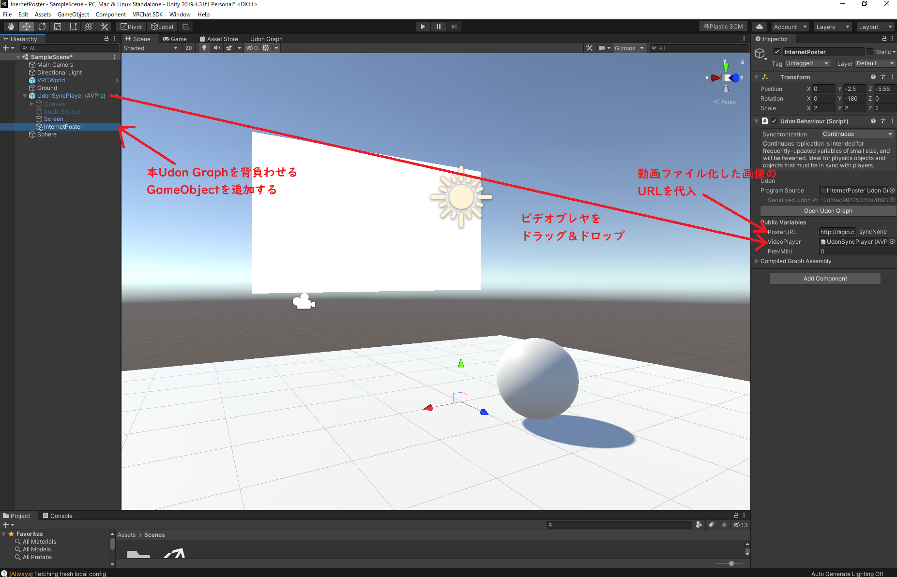Viewport: 897px width, 577px height.
Task: Open the Plastic SCM panel
Action: (723, 26)
